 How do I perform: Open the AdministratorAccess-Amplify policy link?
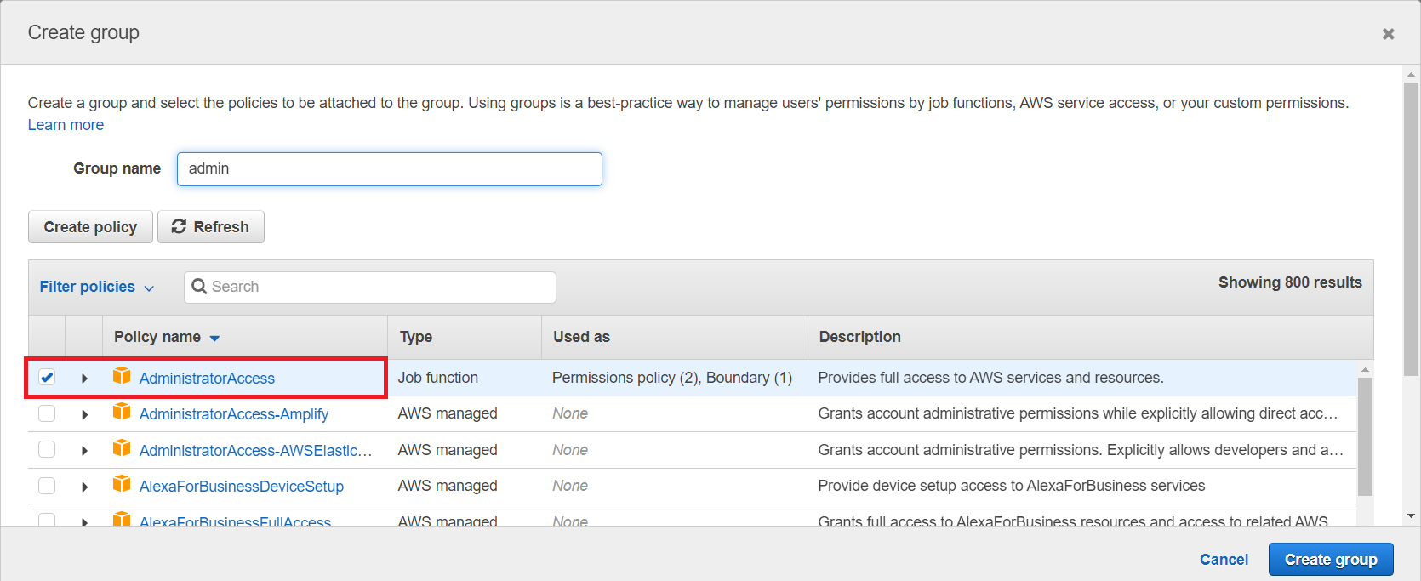point(234,414)
